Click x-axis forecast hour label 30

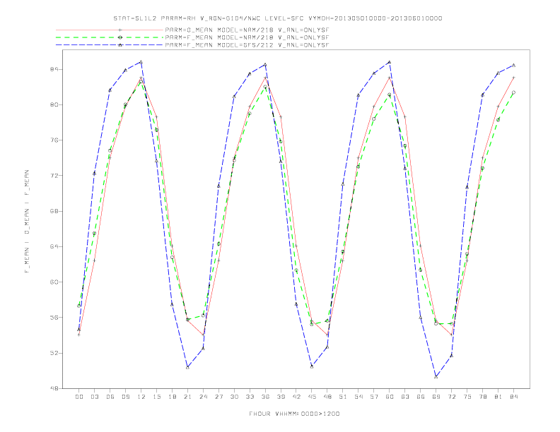234,397
